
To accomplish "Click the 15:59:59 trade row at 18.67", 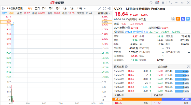I will tap(132, 83).
